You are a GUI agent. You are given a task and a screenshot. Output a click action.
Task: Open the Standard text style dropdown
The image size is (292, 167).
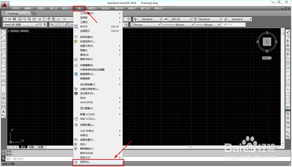(150, 19)
